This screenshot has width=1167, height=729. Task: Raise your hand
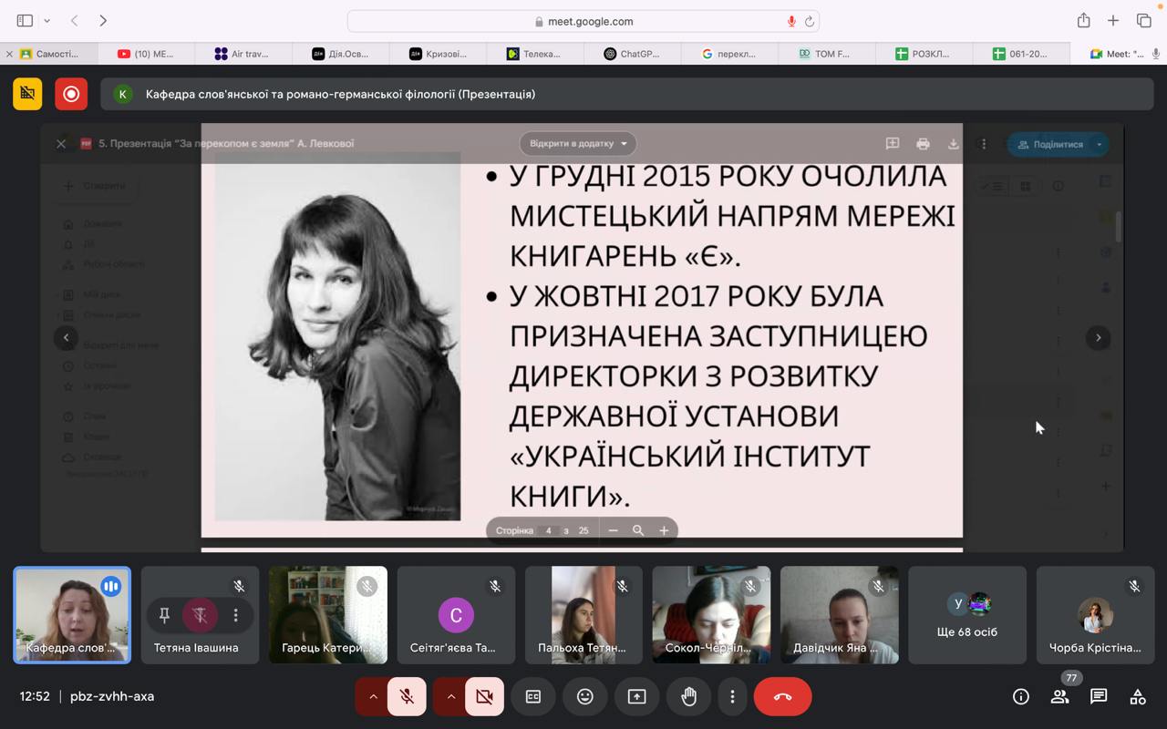point(688,696)
